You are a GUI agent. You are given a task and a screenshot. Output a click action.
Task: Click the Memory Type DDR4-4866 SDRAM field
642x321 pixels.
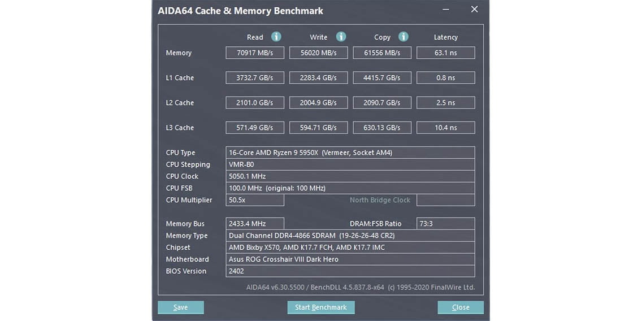[x=350, y=236]
